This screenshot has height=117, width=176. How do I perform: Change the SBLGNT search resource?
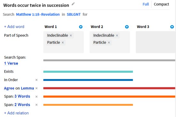(74, 14)
